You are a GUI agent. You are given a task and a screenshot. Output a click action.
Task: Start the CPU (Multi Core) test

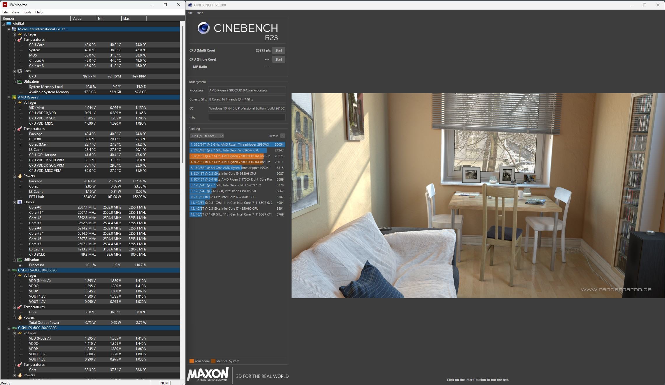[279, 50]
